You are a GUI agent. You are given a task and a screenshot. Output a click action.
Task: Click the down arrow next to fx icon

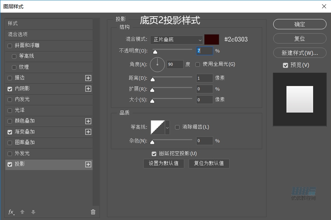pyautogui.click(x=33, y=212)
